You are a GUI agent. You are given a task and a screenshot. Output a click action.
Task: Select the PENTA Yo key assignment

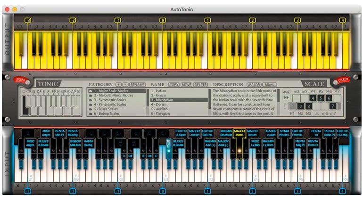(316, 133)
